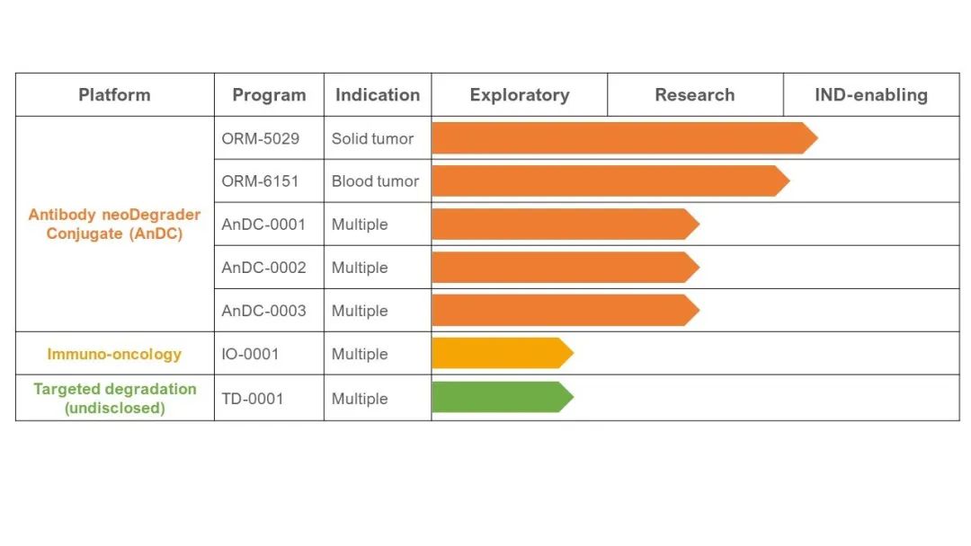Select the Research stage header
The width and height of the screenshot is (971, 546).
click(695, 94)
